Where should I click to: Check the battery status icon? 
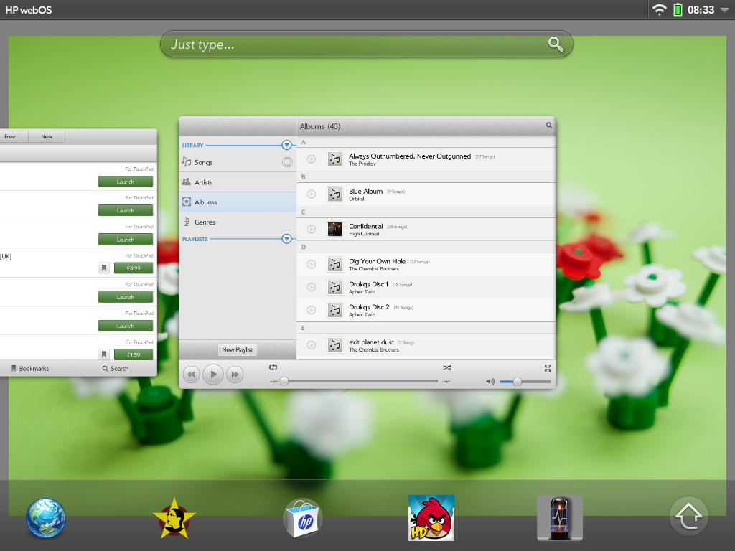(x=678, y=10)
